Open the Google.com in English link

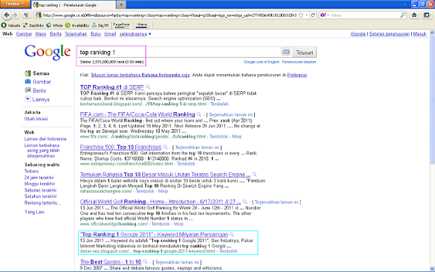(262, 62)
